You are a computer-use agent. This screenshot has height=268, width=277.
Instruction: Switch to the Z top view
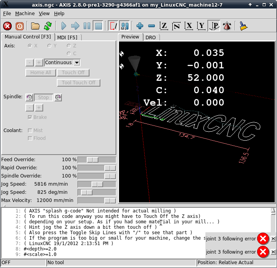(x=164, y=26)
